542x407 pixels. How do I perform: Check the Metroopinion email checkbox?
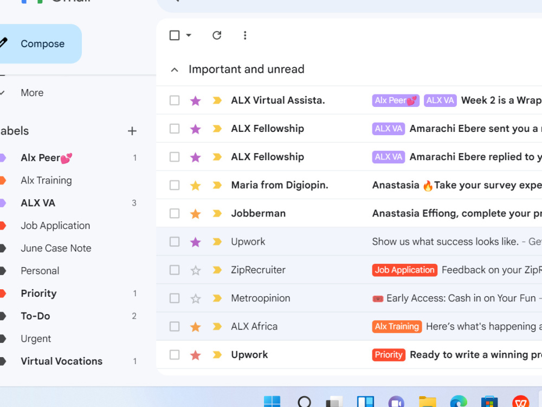click(175, 298)
